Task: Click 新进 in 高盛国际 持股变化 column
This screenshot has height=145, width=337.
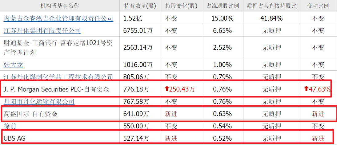Action: coord(171,114)
